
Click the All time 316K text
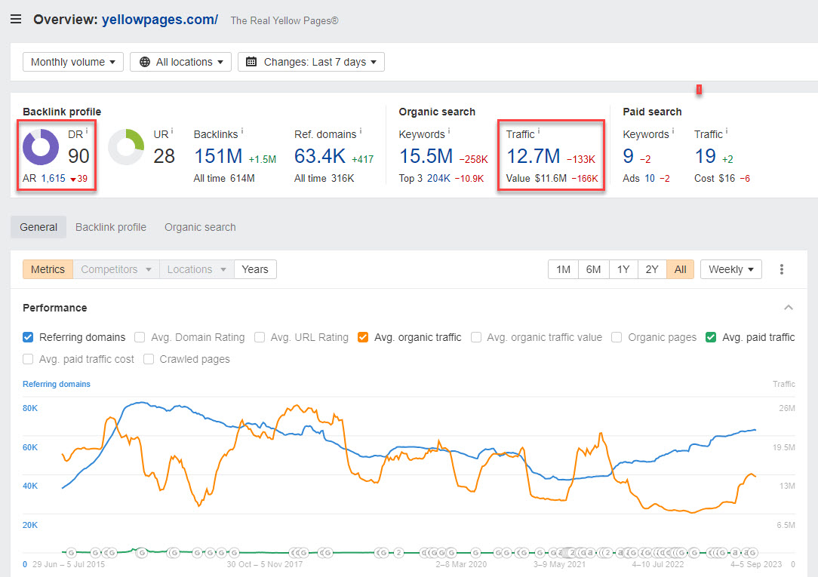click(x=324, y=178)
